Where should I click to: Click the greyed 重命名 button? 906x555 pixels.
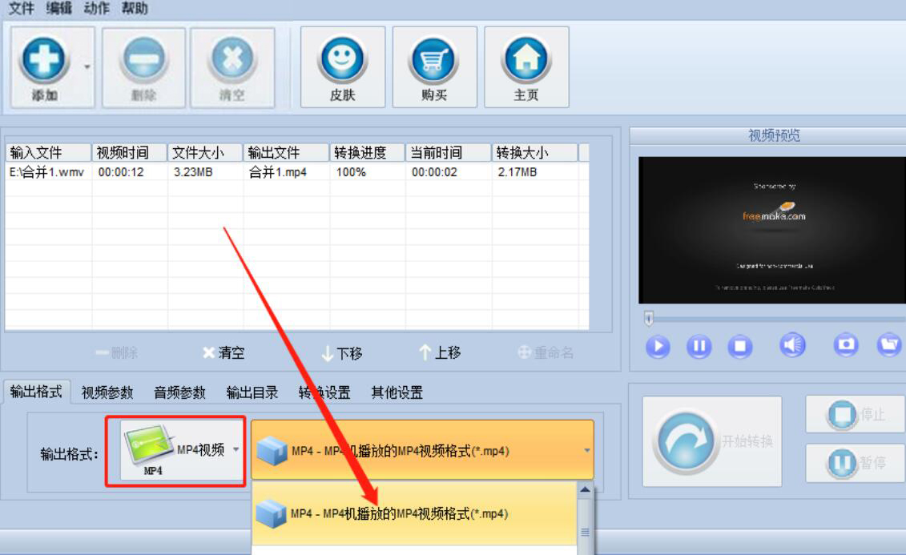(x=546, y=353)
